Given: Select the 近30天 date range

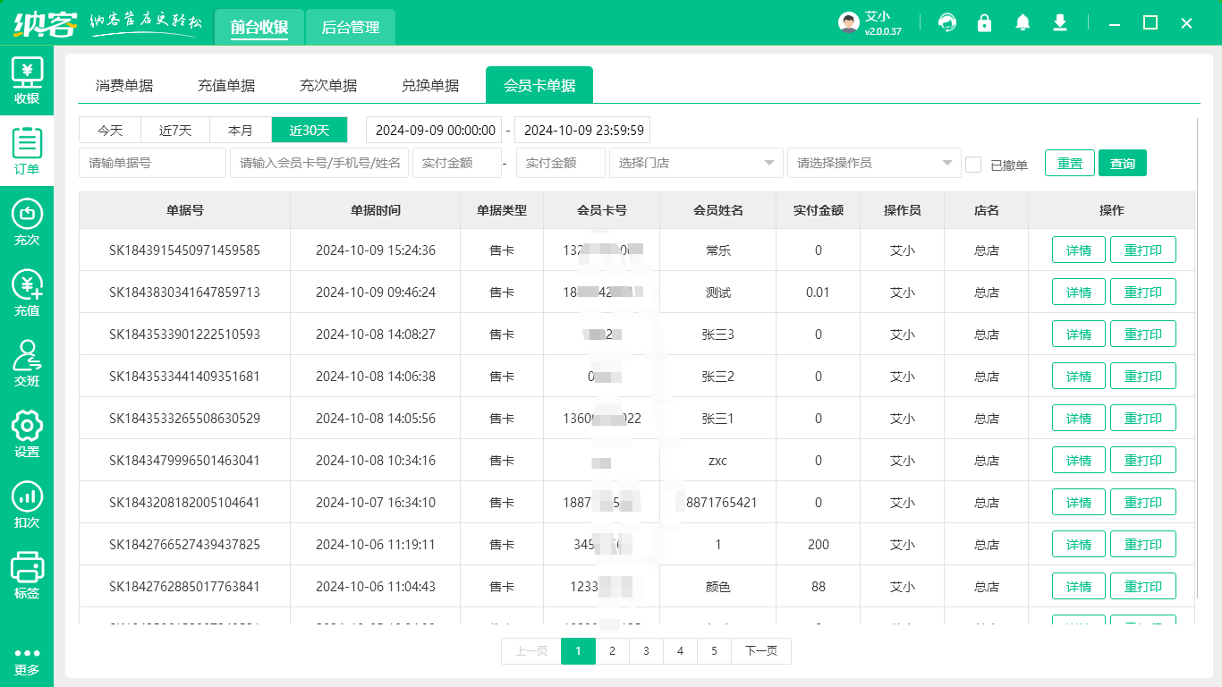Looking at the screenshot, I should (x=310, y=130).
